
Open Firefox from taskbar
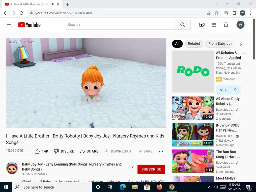tap(159, 187)
